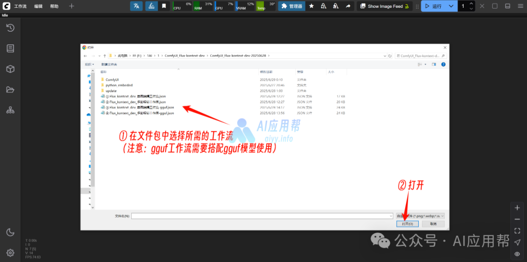Click fit view icon on canvas

coord(517,230)
